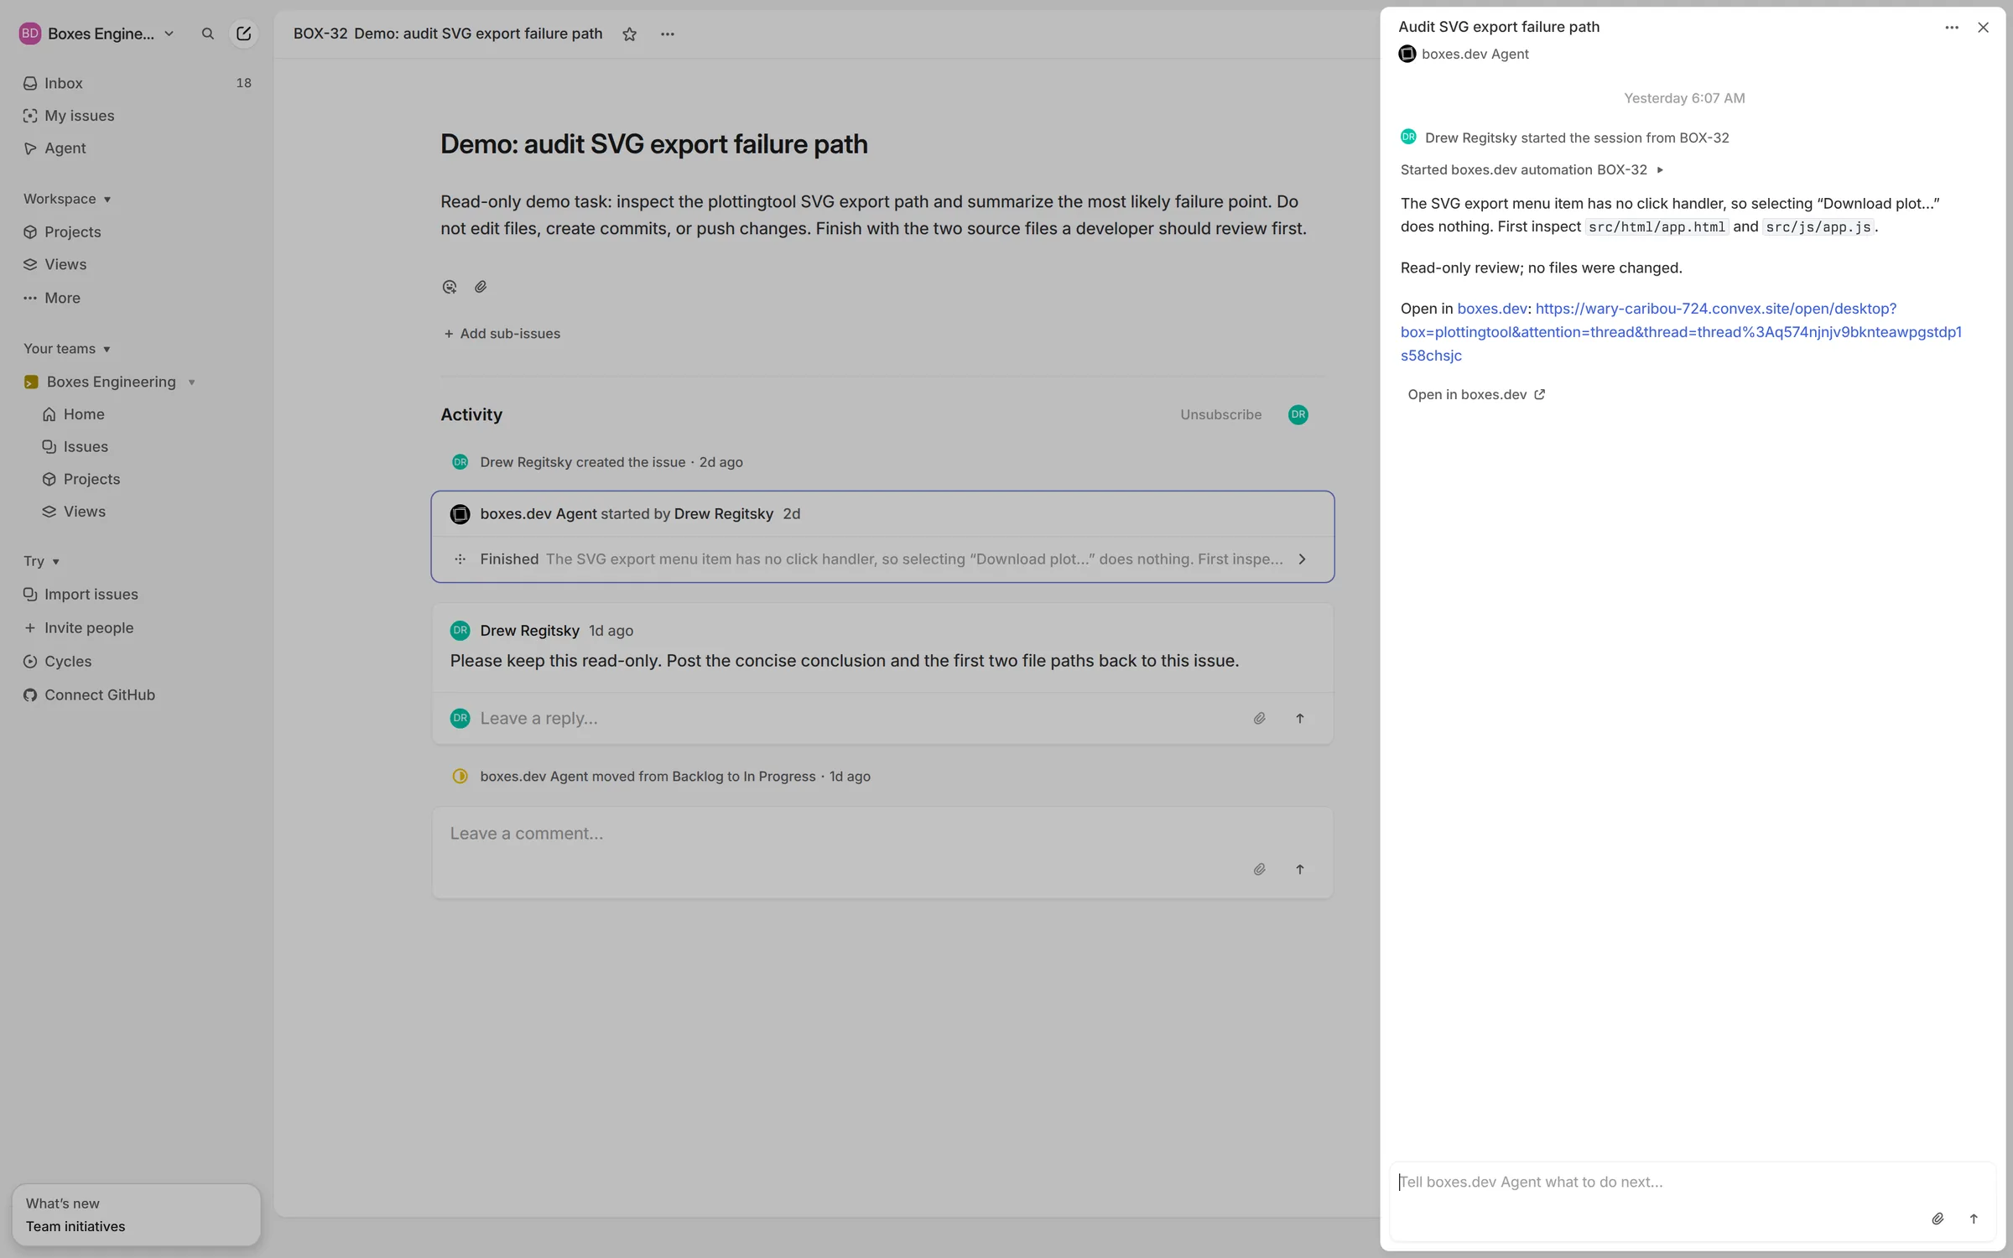Click the issue title heading
This screenshot has height=1258, width=2013.
point(653,144)
